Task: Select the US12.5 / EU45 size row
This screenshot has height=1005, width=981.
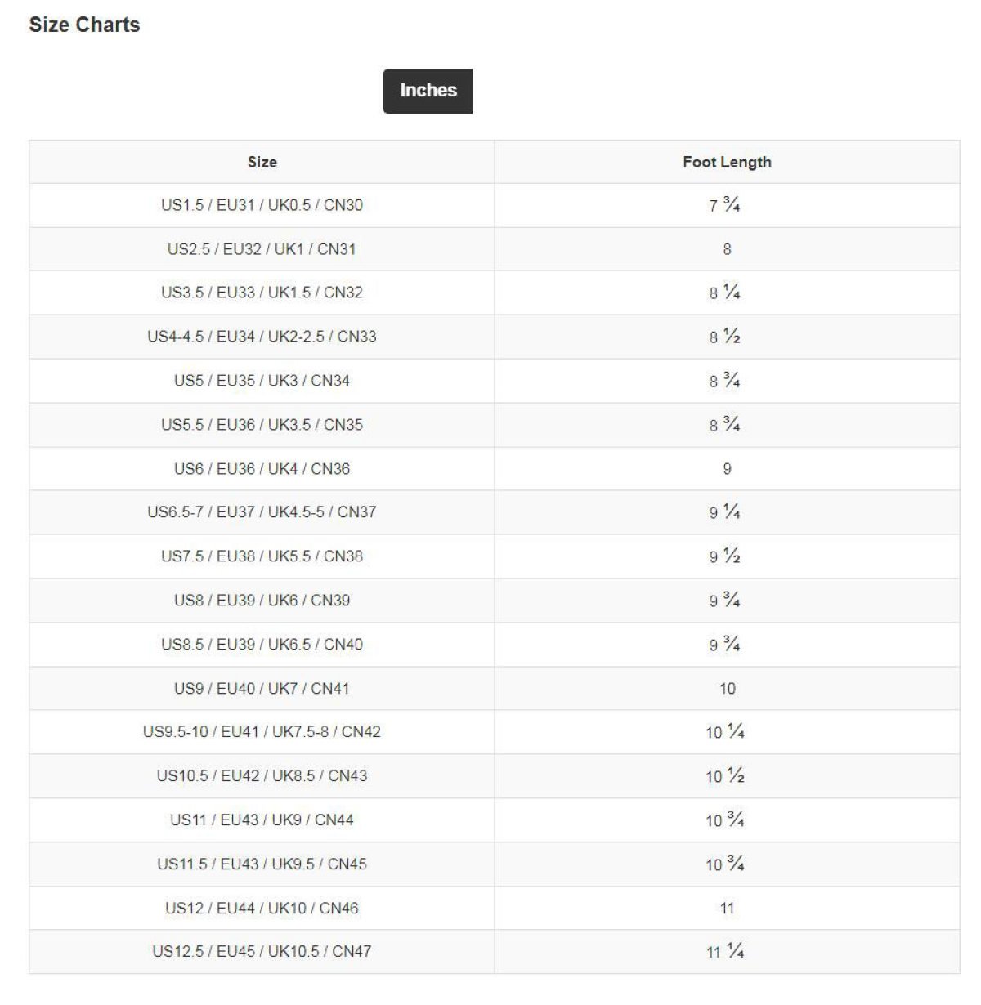Action: click(x=262, y=951)
